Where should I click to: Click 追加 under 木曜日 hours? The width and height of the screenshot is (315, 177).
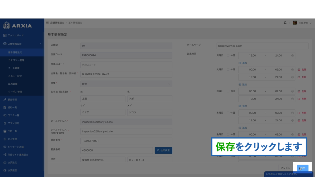243,128
